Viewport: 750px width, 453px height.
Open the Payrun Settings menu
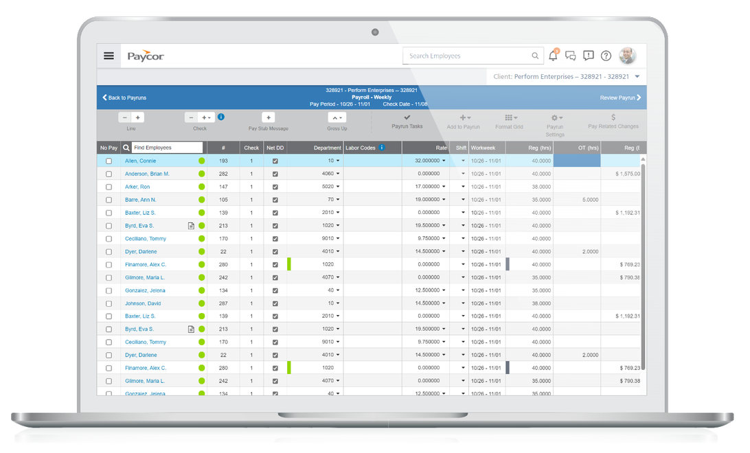tap(556, 118)
